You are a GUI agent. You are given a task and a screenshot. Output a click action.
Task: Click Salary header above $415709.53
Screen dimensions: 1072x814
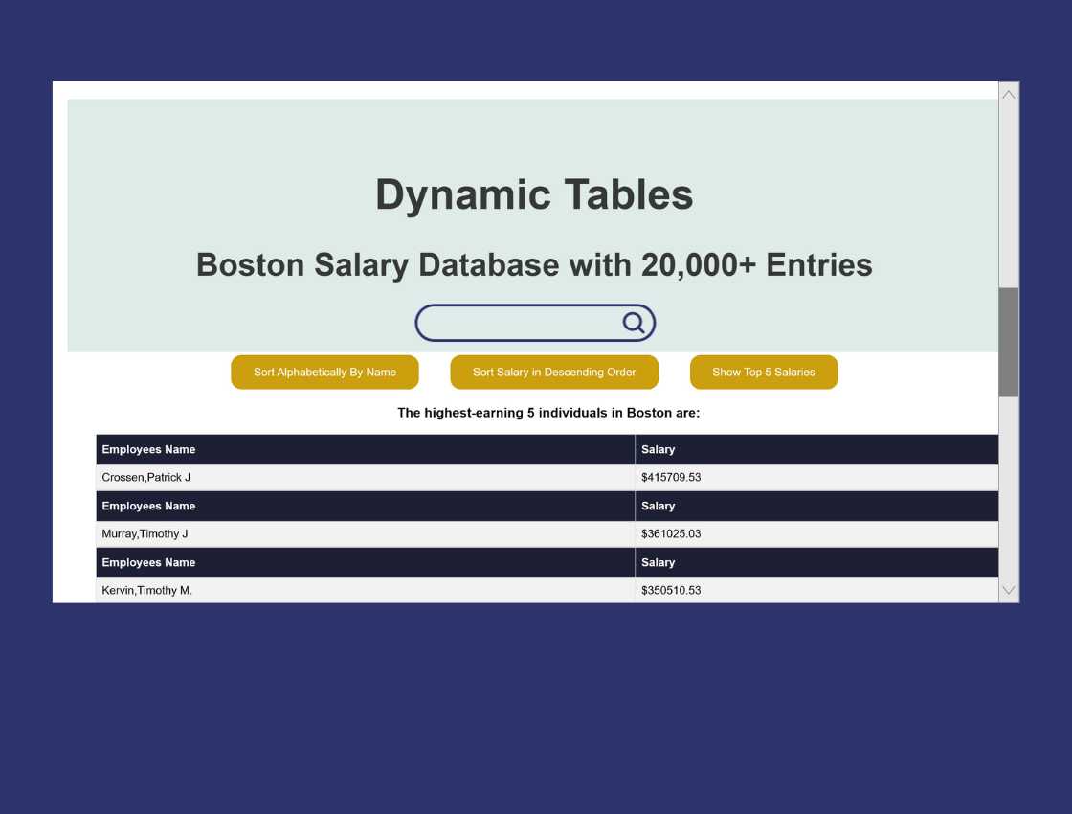click(x=659, y=450)
